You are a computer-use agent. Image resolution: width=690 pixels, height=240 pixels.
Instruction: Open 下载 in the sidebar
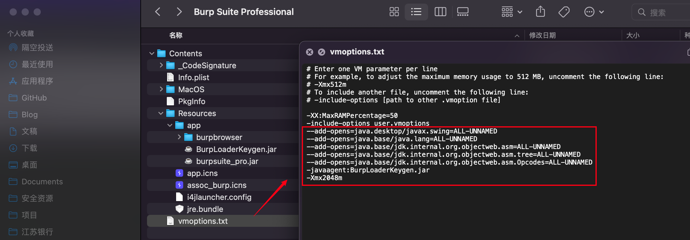(23, 148)
